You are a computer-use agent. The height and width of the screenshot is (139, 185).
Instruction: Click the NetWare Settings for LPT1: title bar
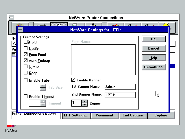coord(96,30)
